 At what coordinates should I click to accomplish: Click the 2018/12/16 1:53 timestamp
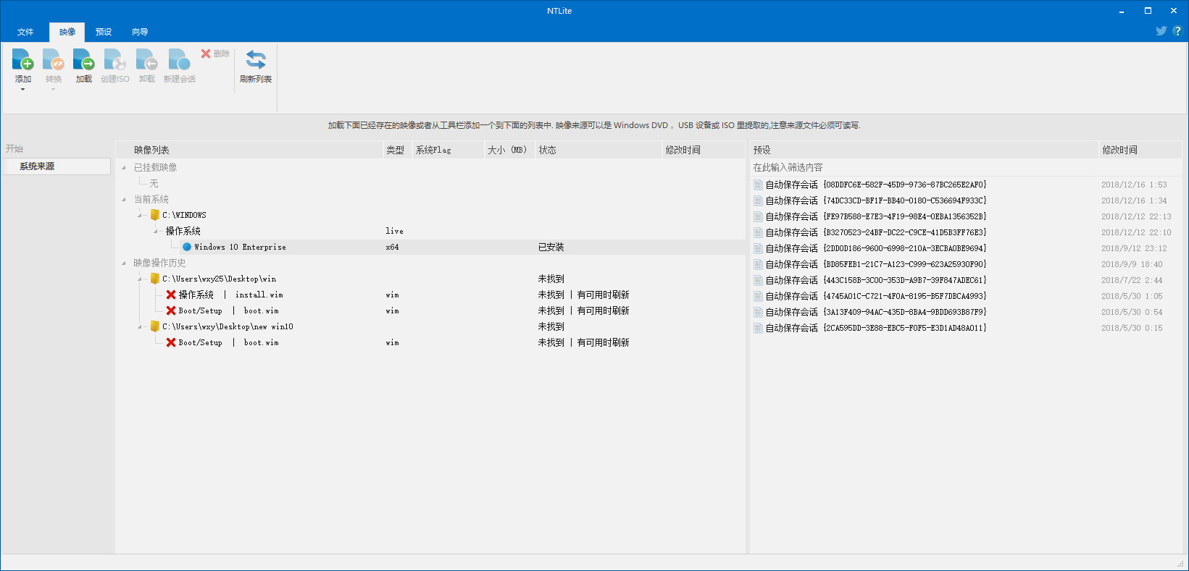[1134, 185]
